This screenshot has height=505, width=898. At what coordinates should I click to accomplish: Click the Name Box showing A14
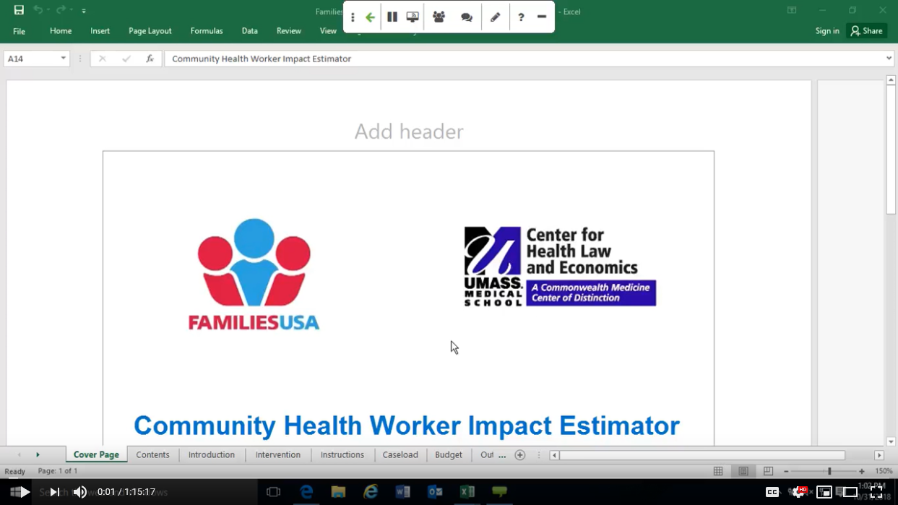click(x=32, y=59)
